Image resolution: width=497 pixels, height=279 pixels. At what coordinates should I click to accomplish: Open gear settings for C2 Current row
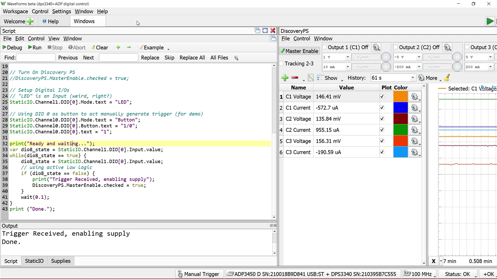[415, 130]
